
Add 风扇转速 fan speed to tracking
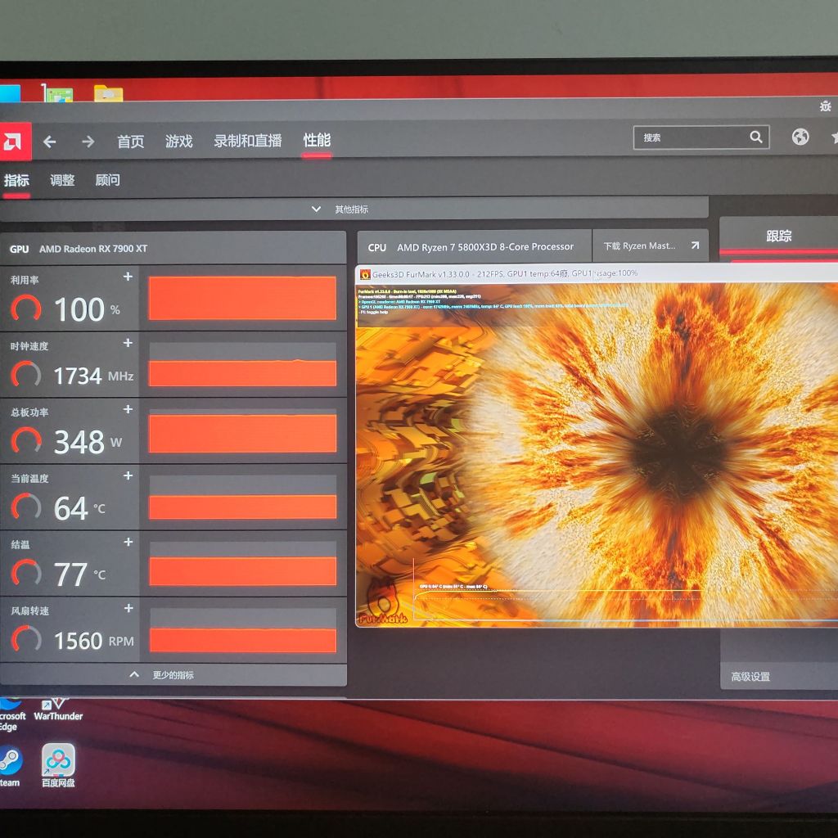click(128, 609)
